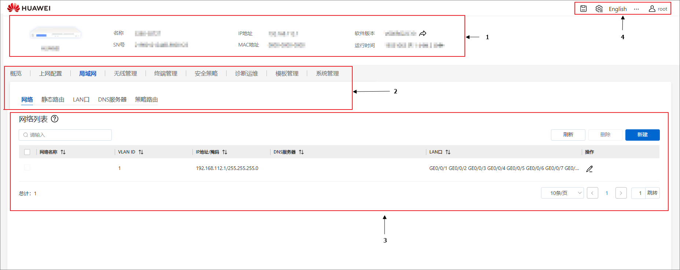Click page number 1 in pagination

coord(607,193)
